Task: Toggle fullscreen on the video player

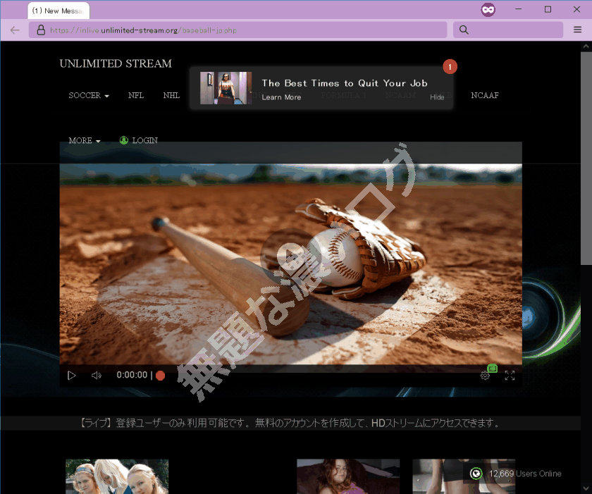Action: (510, 376)
